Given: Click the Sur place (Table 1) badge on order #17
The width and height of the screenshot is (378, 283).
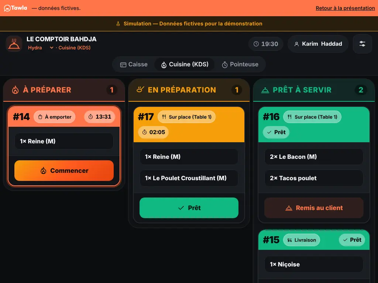Looking at the screenshot, I should click(x=186, y=117).
